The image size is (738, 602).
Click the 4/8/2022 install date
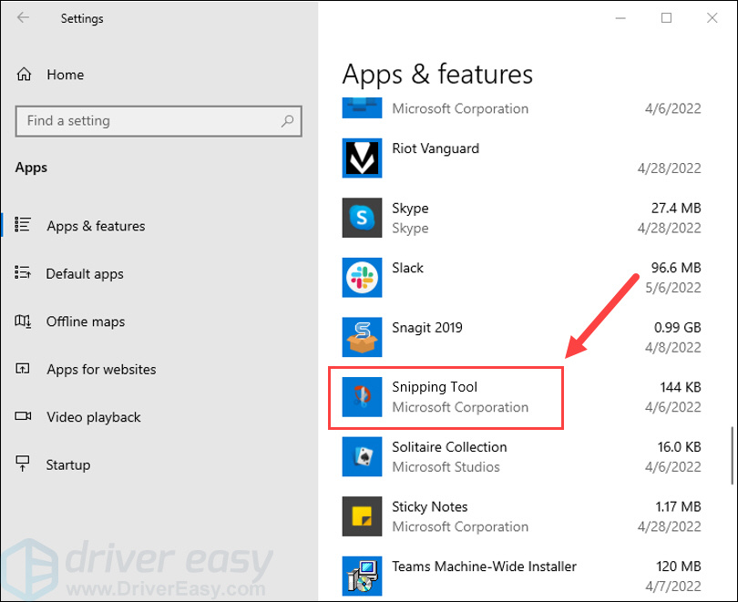673,347
